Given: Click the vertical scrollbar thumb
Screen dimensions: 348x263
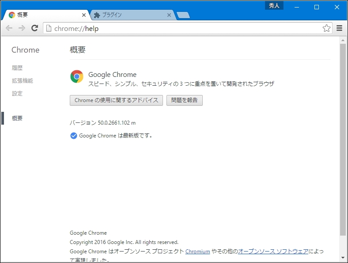Looking at the screenshot, I should pyautogui.click(x=343, y=140).
